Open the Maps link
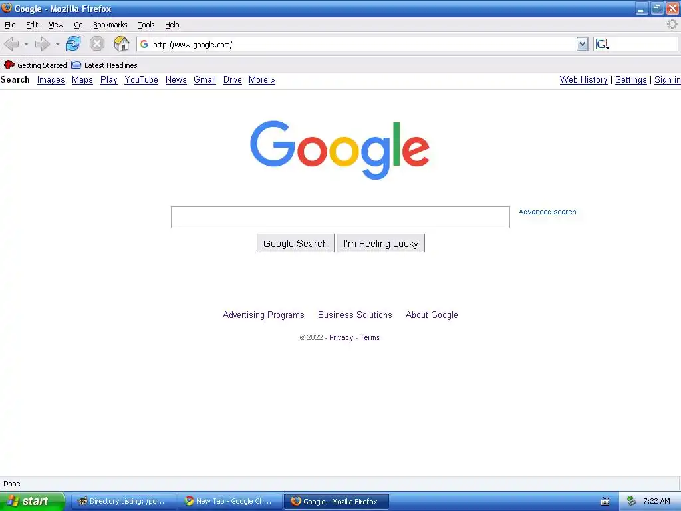 (x=82, y=80)
